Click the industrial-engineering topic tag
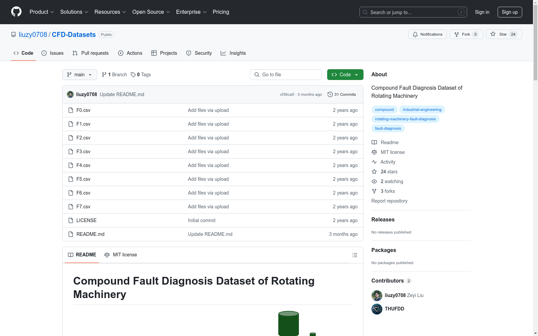Screen dimensions: 538x336 click(x=422, y=110)
